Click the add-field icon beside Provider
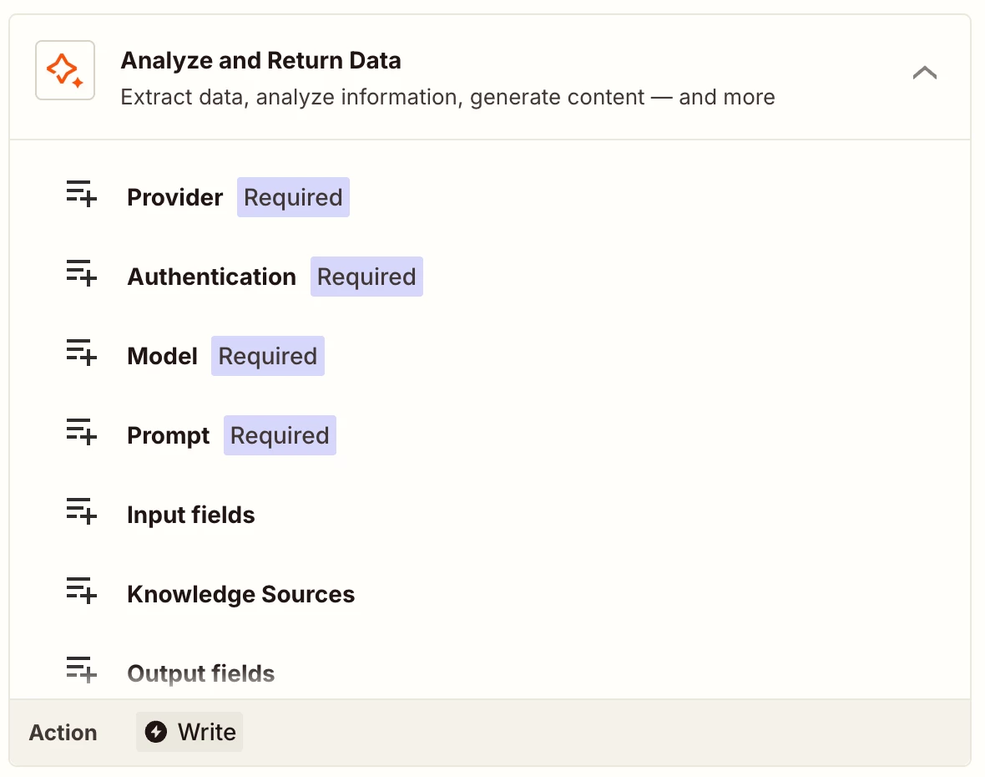985x777 pixels. click(x=82, y=194)
